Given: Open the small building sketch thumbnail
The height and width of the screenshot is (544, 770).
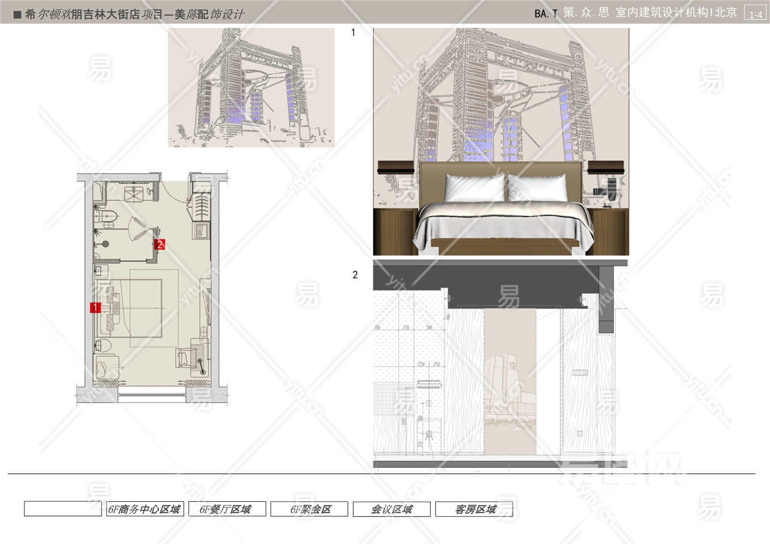Looking at the screenshot, I should point(251,88).
